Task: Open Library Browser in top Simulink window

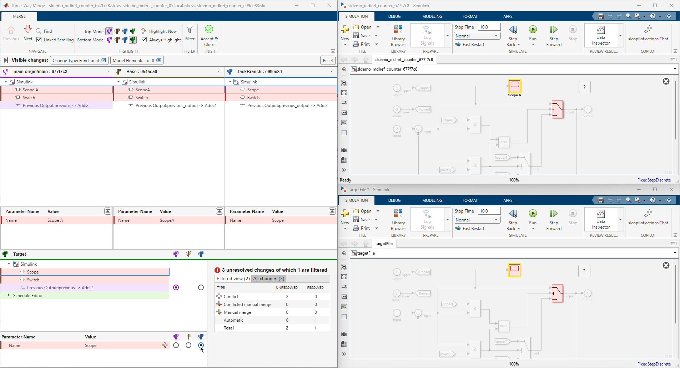Action: 398,36
